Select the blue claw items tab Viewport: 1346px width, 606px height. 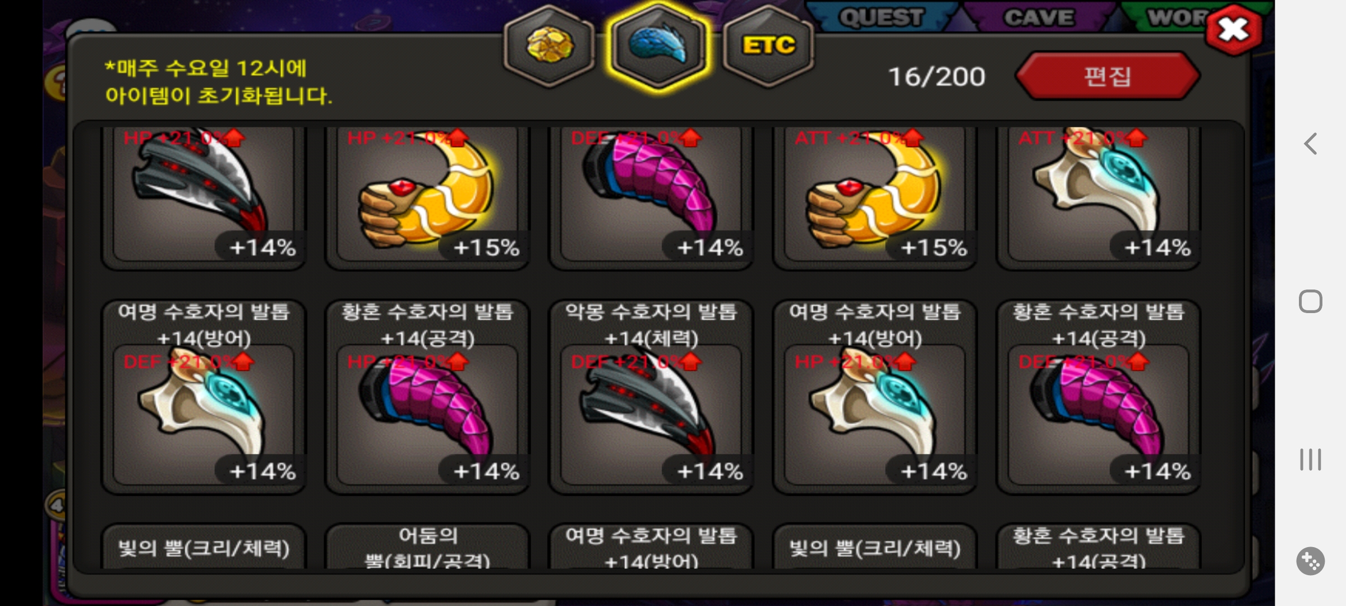coord(658,46)
